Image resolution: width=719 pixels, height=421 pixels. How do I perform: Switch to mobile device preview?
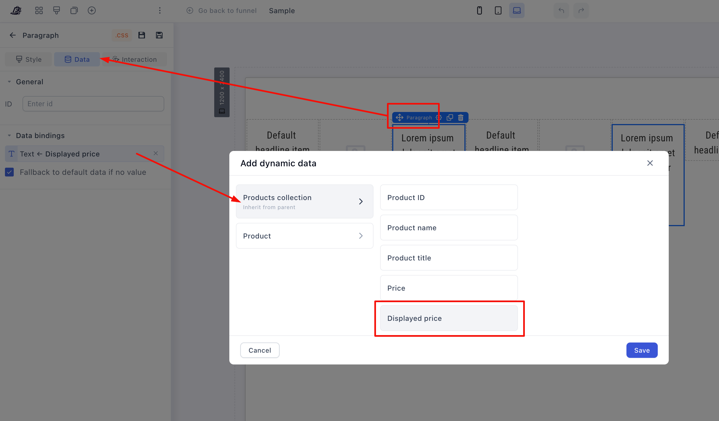pyautogui.click(x=479, y=10)
